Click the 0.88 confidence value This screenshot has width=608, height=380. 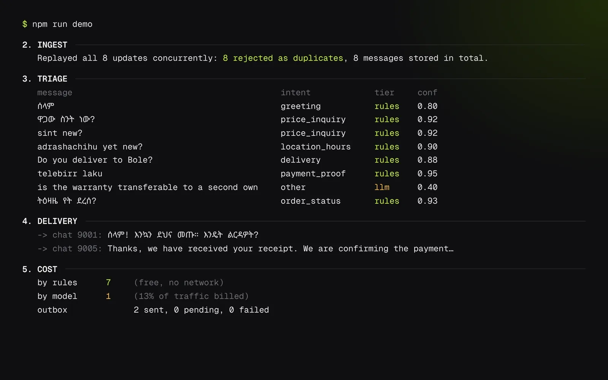(x=427, y=160)
